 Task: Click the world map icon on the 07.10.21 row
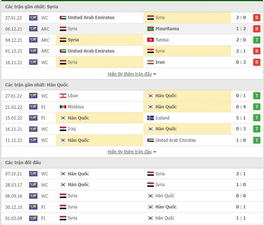click(33, 174)
